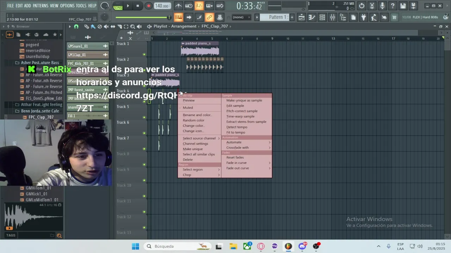This screenshot has width=451, height=253.
Task: Open the help question mark icon
Action: [x=393, y=6]
